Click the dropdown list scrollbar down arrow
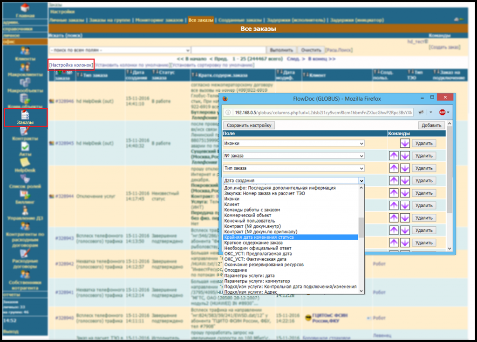Image resolution: width=477 pixels, height=342 pixels. (361, 291)
